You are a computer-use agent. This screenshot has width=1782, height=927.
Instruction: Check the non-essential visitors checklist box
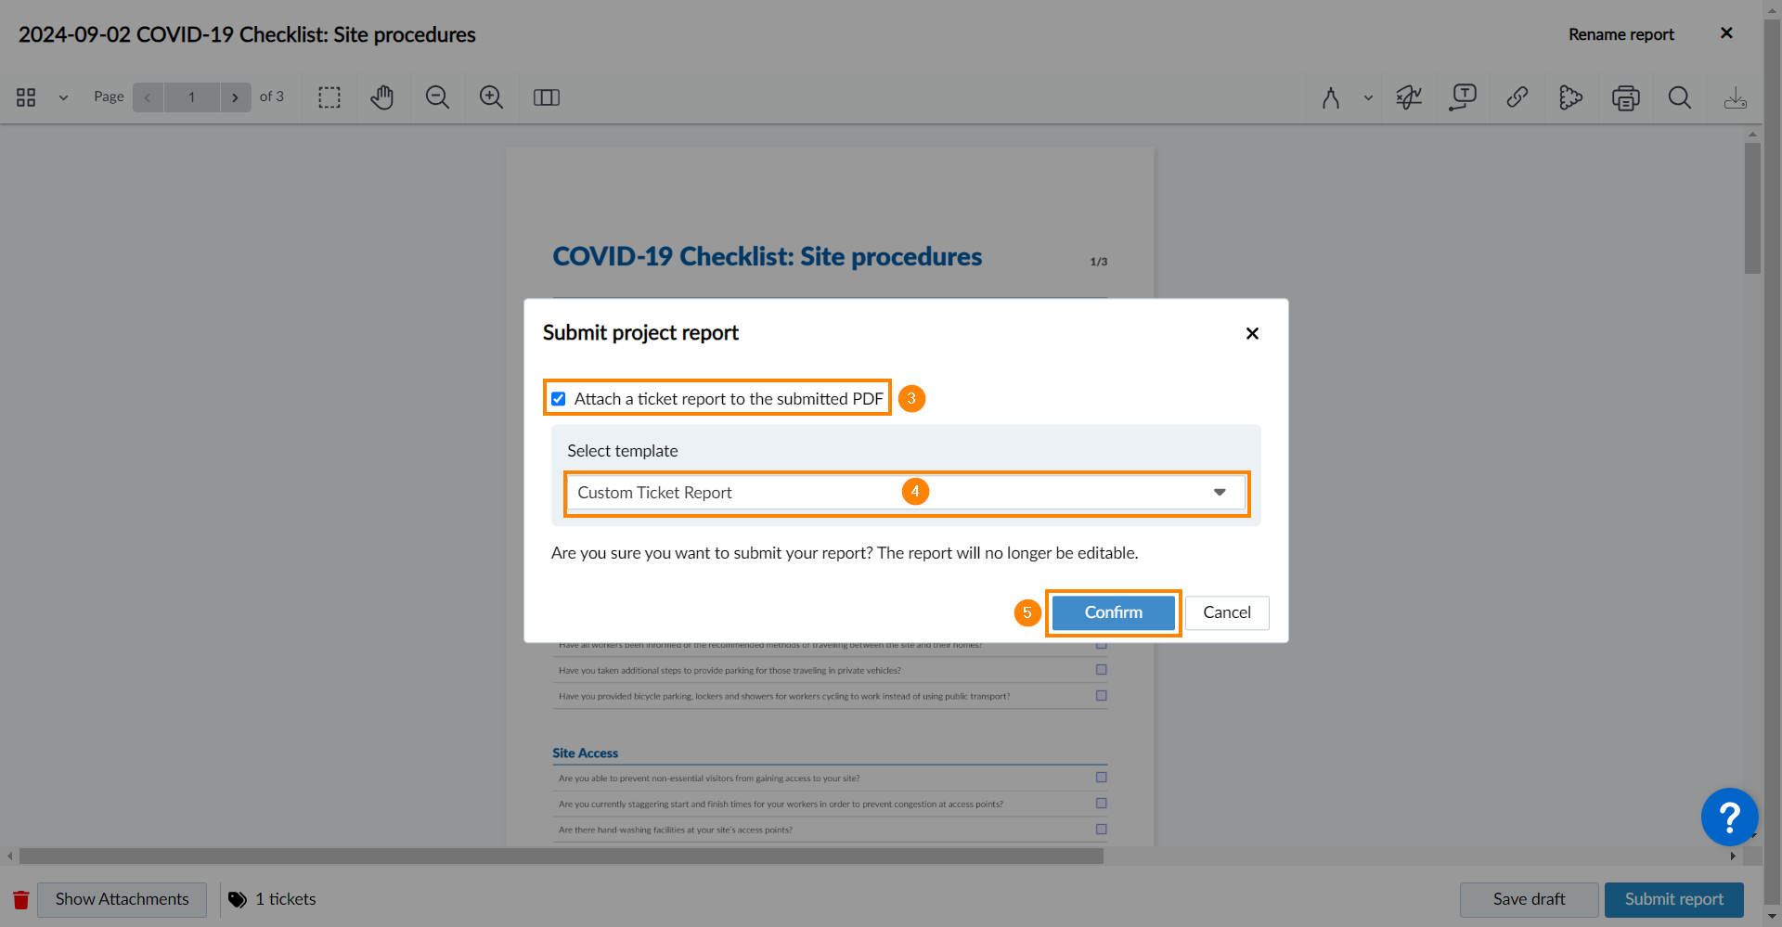tap(1102, 777)
